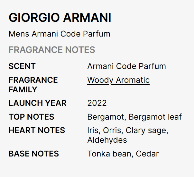
Task: Select the Iris heart note
Action: click(93, 131)
